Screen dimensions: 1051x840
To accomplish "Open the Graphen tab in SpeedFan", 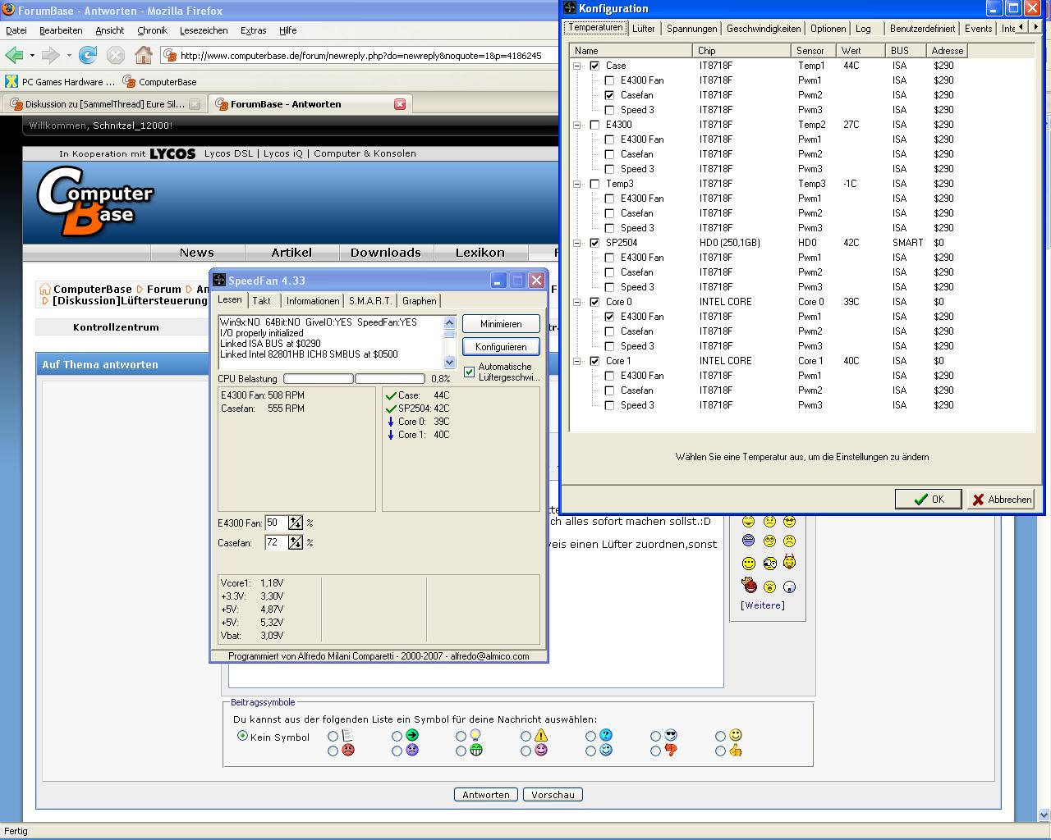I will coord(419,301).
